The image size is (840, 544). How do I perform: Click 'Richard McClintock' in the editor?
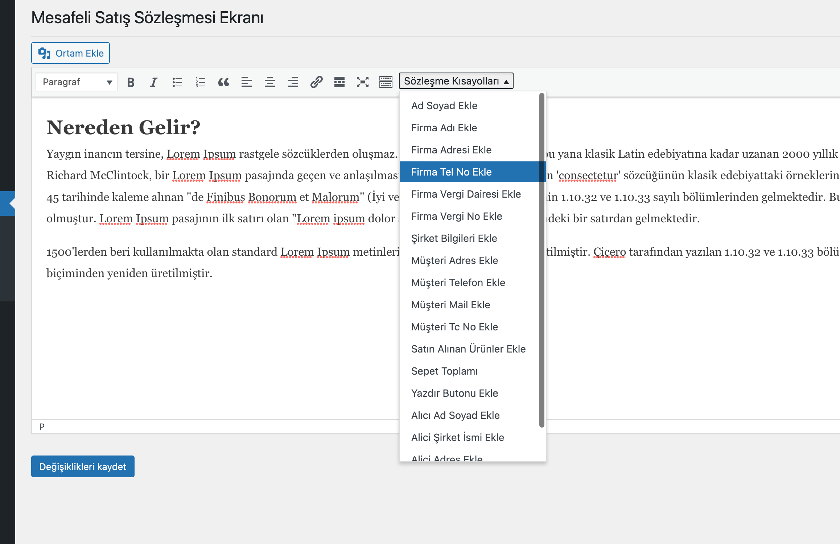(98, 176)
